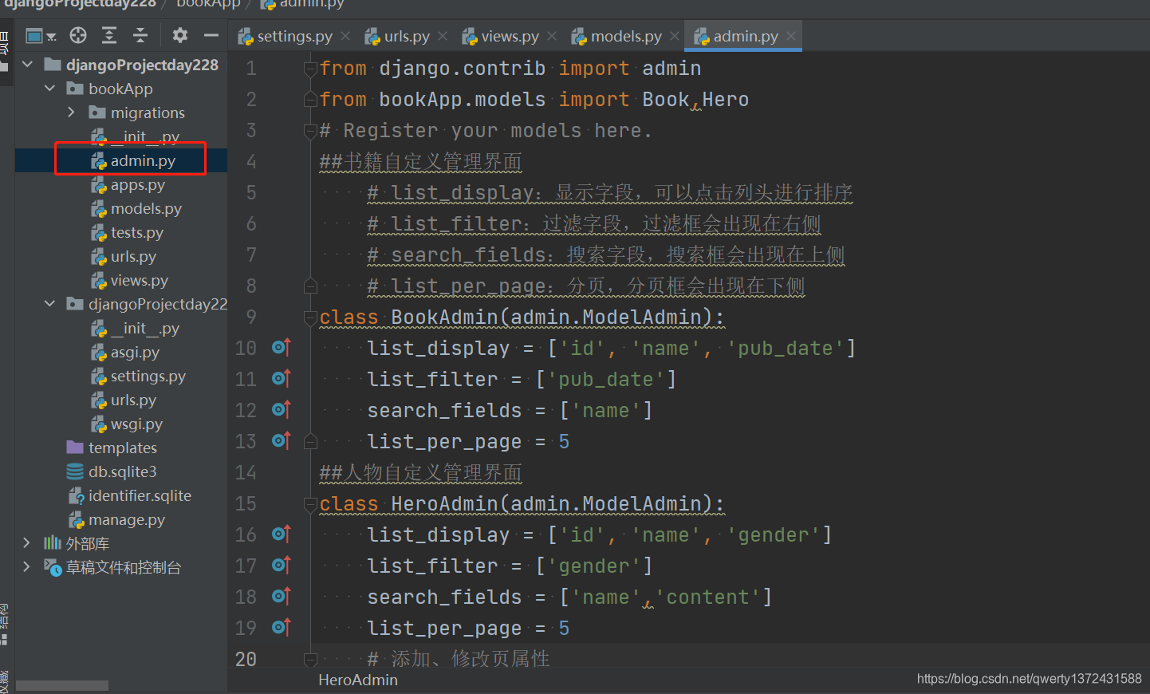The height and width of the screenshot is (694, 1150).
Task: Expand the 草稿文件和控制台 scratches node
Action: point(27,567)
